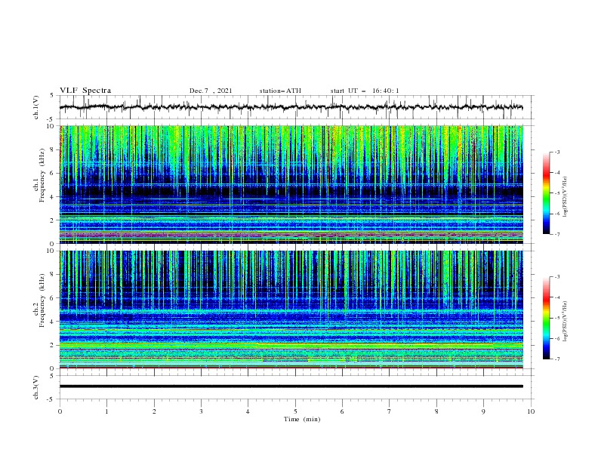Click the time axis tick label '10'

tap(531, 411)
